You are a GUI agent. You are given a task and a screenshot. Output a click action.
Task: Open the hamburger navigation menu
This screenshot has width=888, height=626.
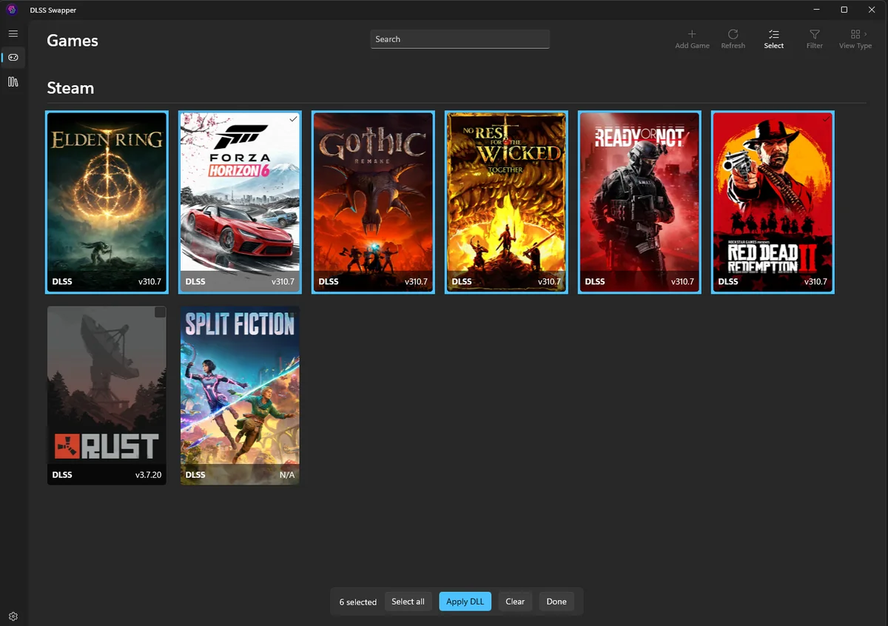[x=13, y=34]
